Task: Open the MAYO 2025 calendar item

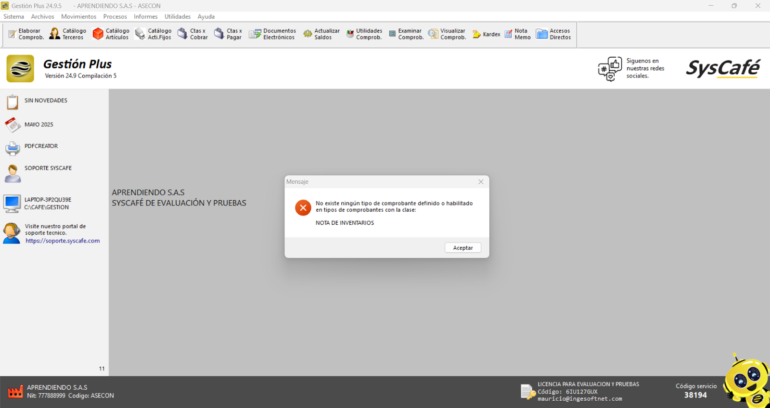Action: [13, 125]
